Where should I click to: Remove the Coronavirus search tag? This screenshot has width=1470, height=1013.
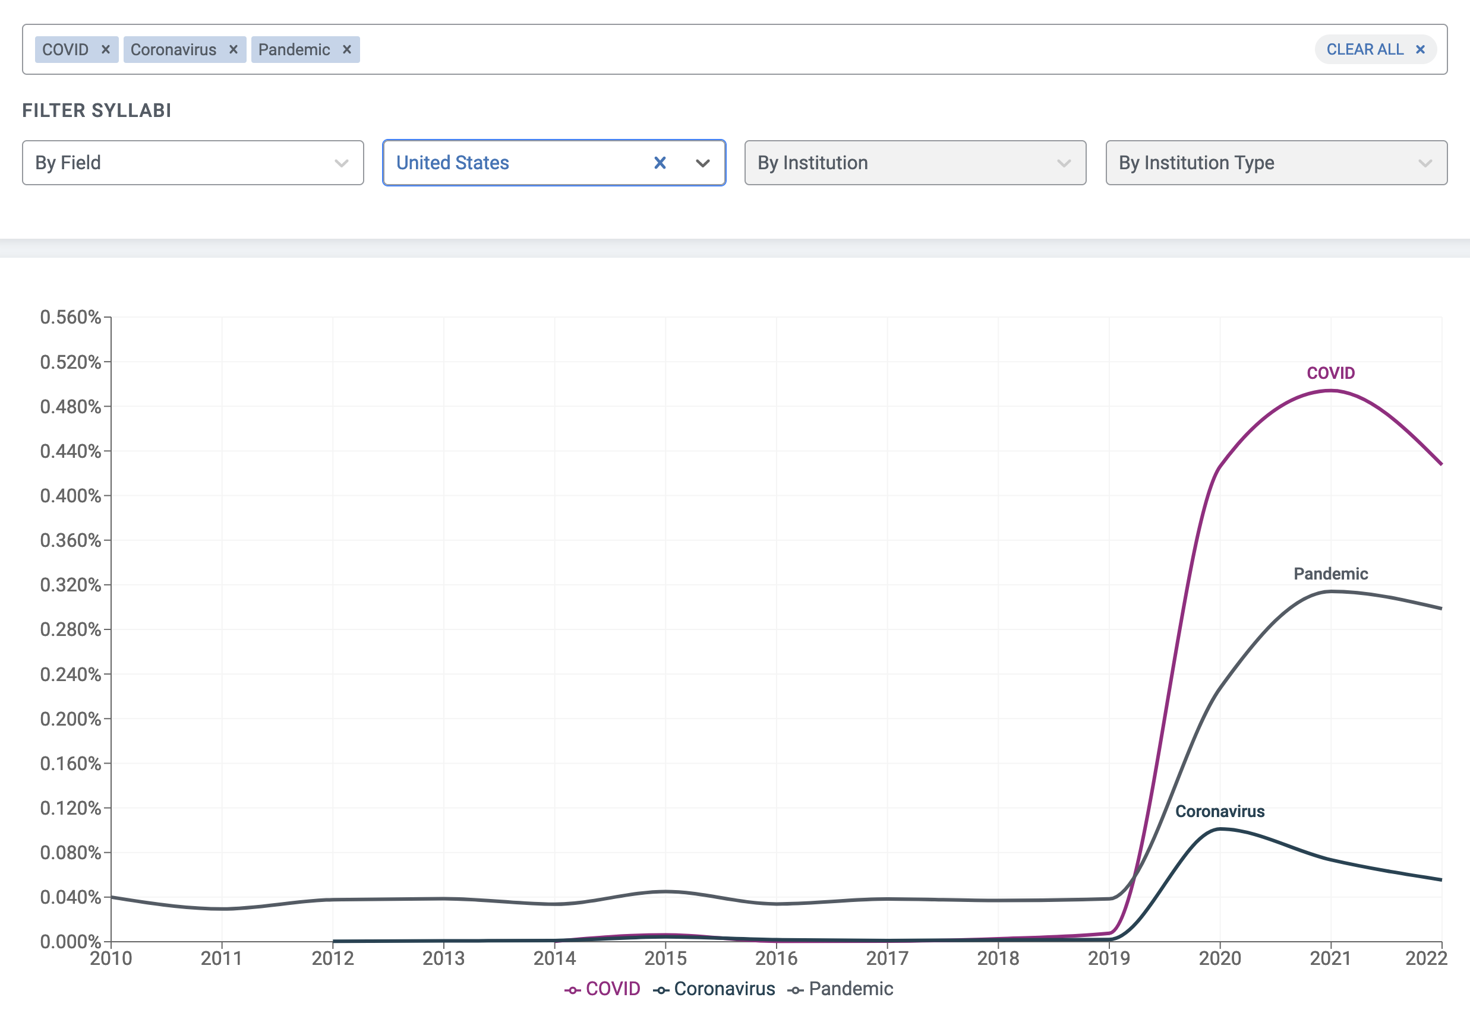(x=233, y=49)
